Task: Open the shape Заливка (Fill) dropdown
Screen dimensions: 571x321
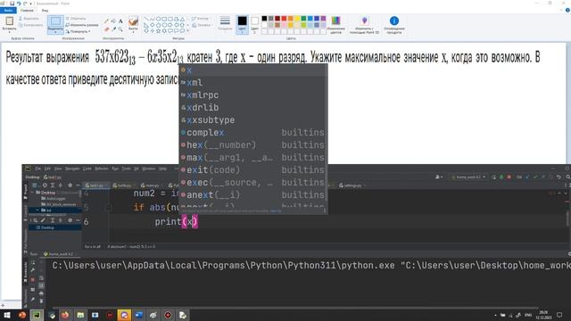Action: click(x=202, y=25)
